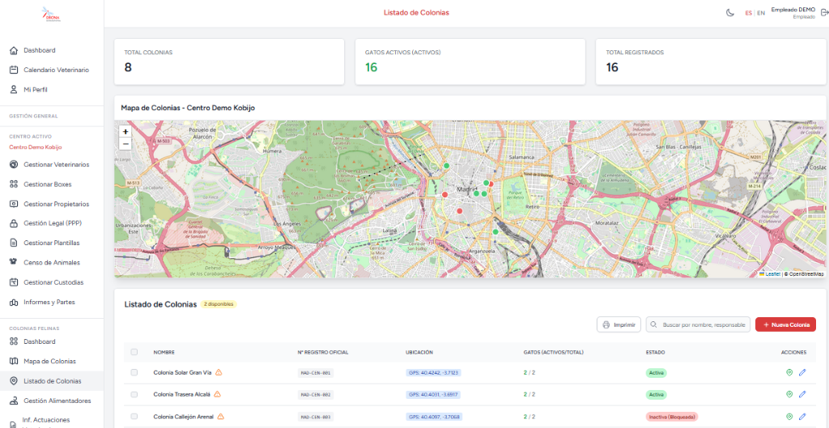Edit Colonia Solar Gran Vía pencil icon
The image size is (829, 428).
(802, 372)
